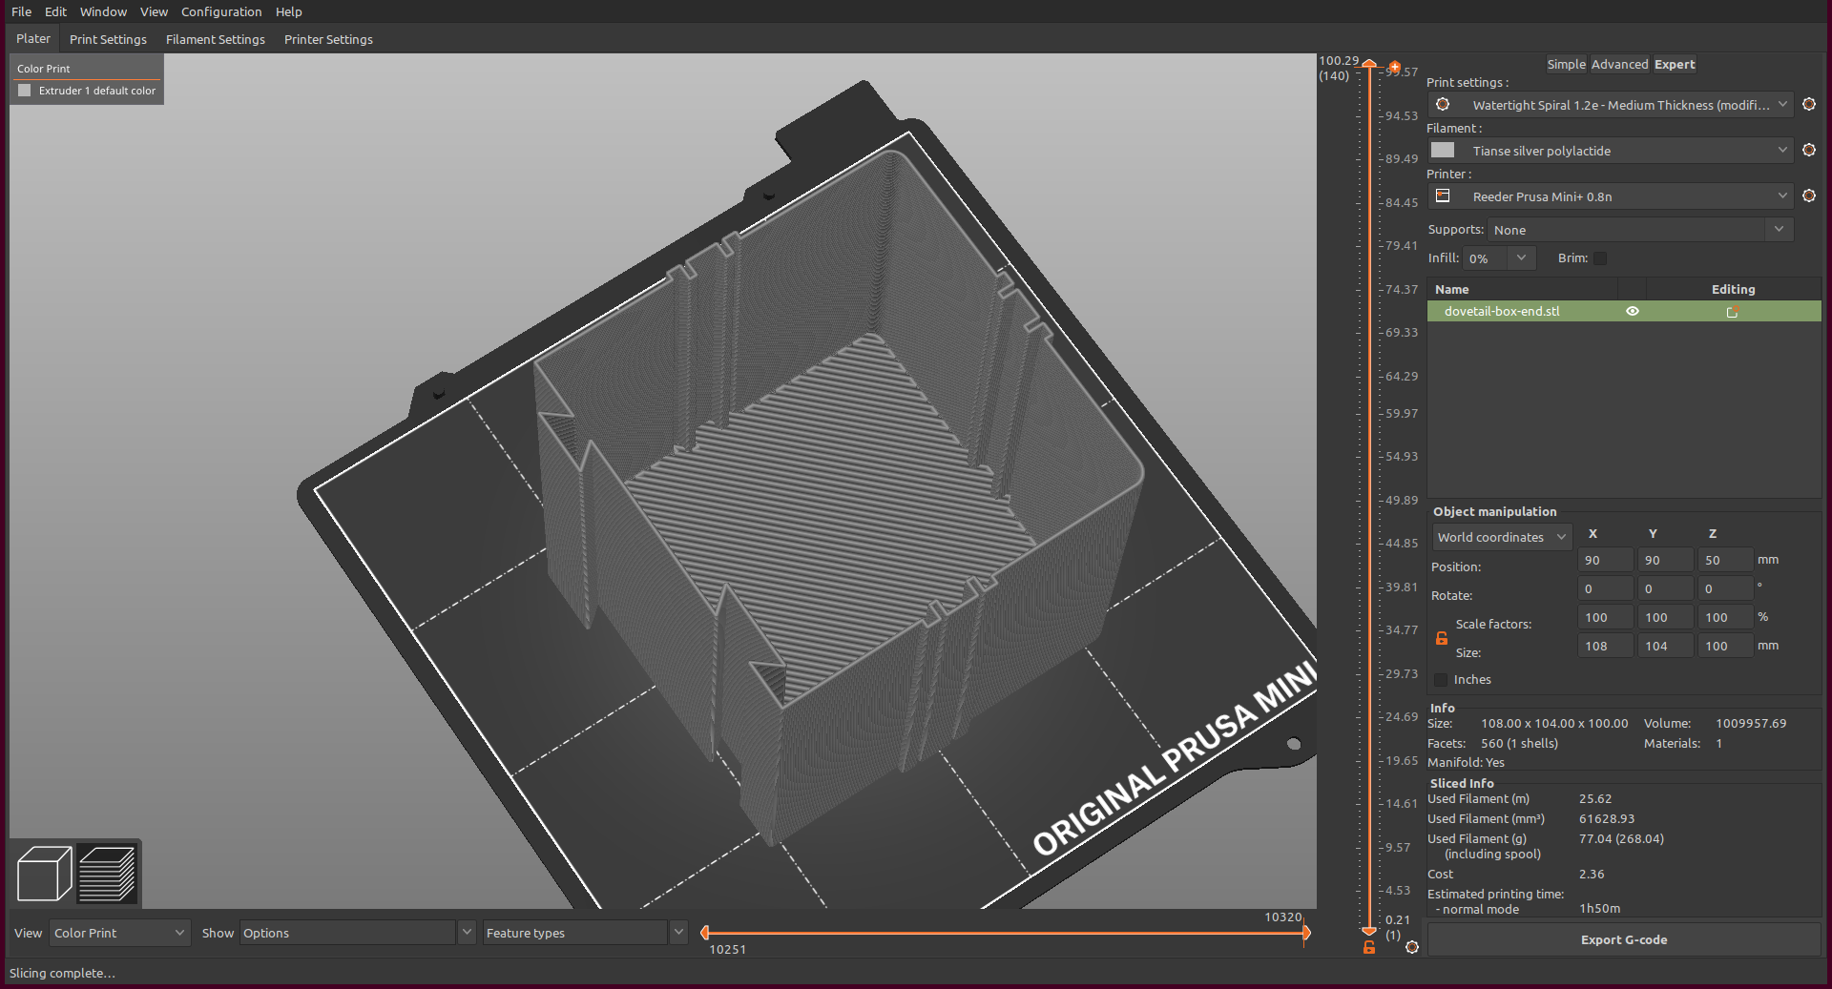
Task: Select the sliced preview layers icon
Action: point(107,873)
